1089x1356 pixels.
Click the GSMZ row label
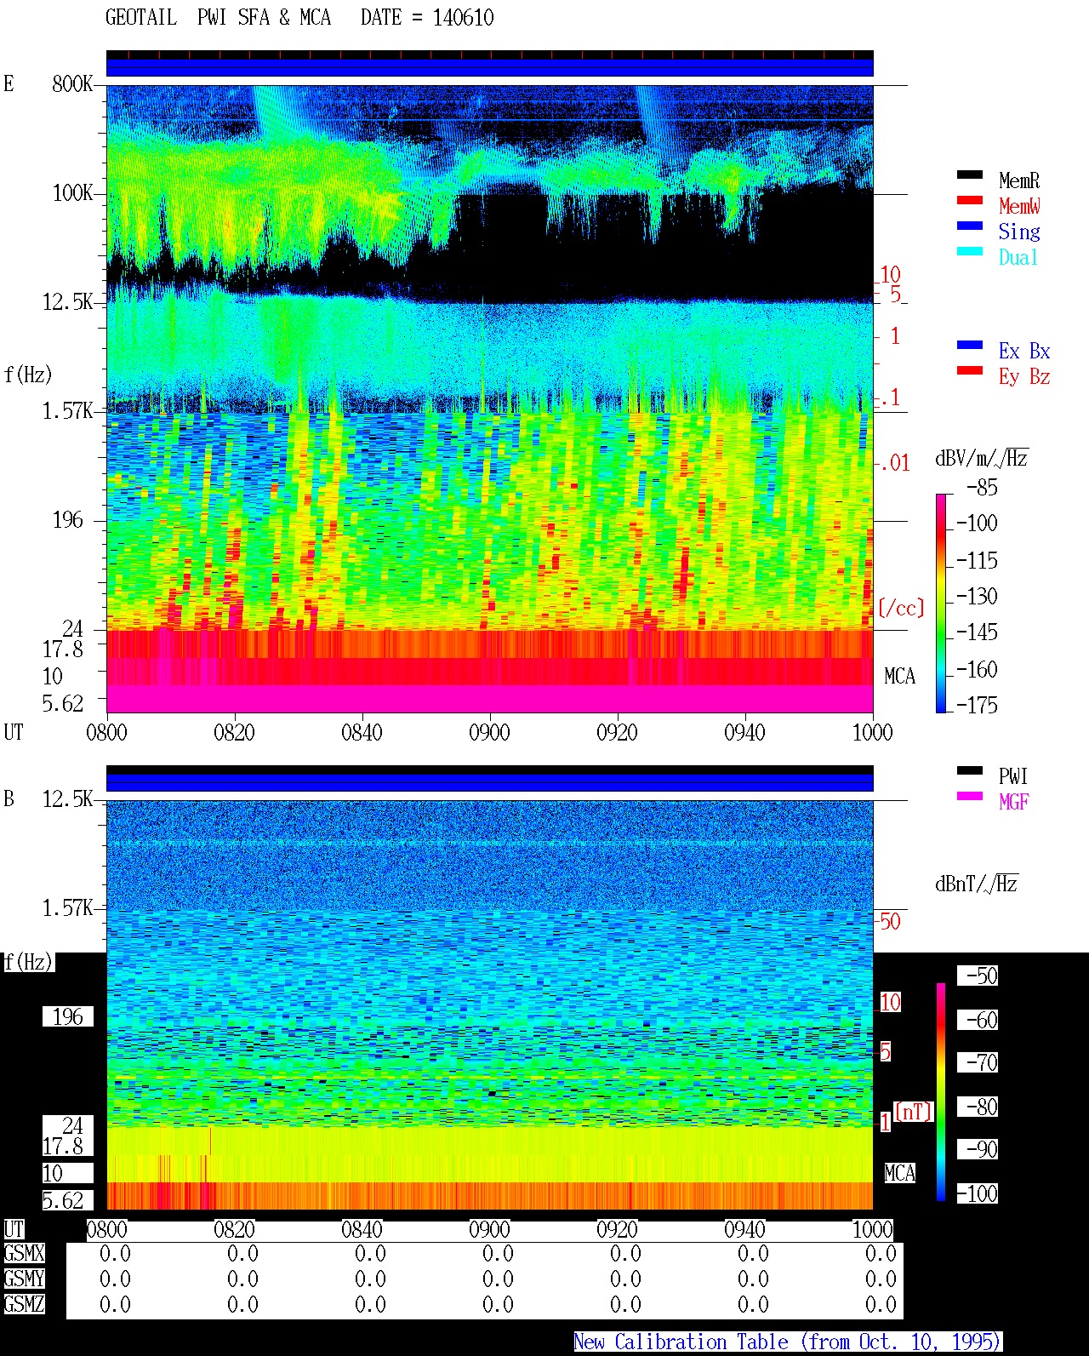(24, 1305)
